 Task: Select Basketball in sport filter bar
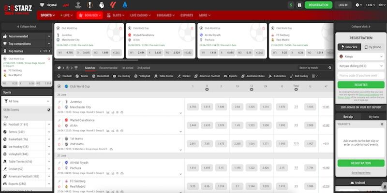pyautogui.click(x=101, y=76)
